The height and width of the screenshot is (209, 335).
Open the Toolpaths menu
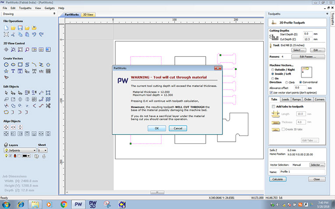tap(25, 8)
